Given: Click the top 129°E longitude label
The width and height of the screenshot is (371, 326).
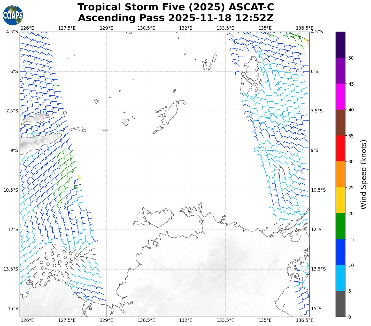Looking at the screenshot, I should pos(106,28).
